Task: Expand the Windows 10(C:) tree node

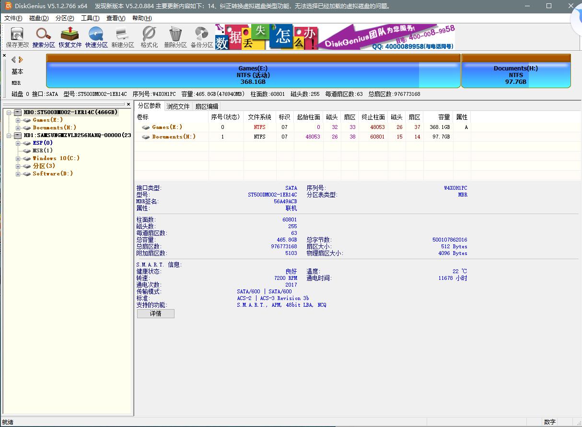Action: [18, 158]
